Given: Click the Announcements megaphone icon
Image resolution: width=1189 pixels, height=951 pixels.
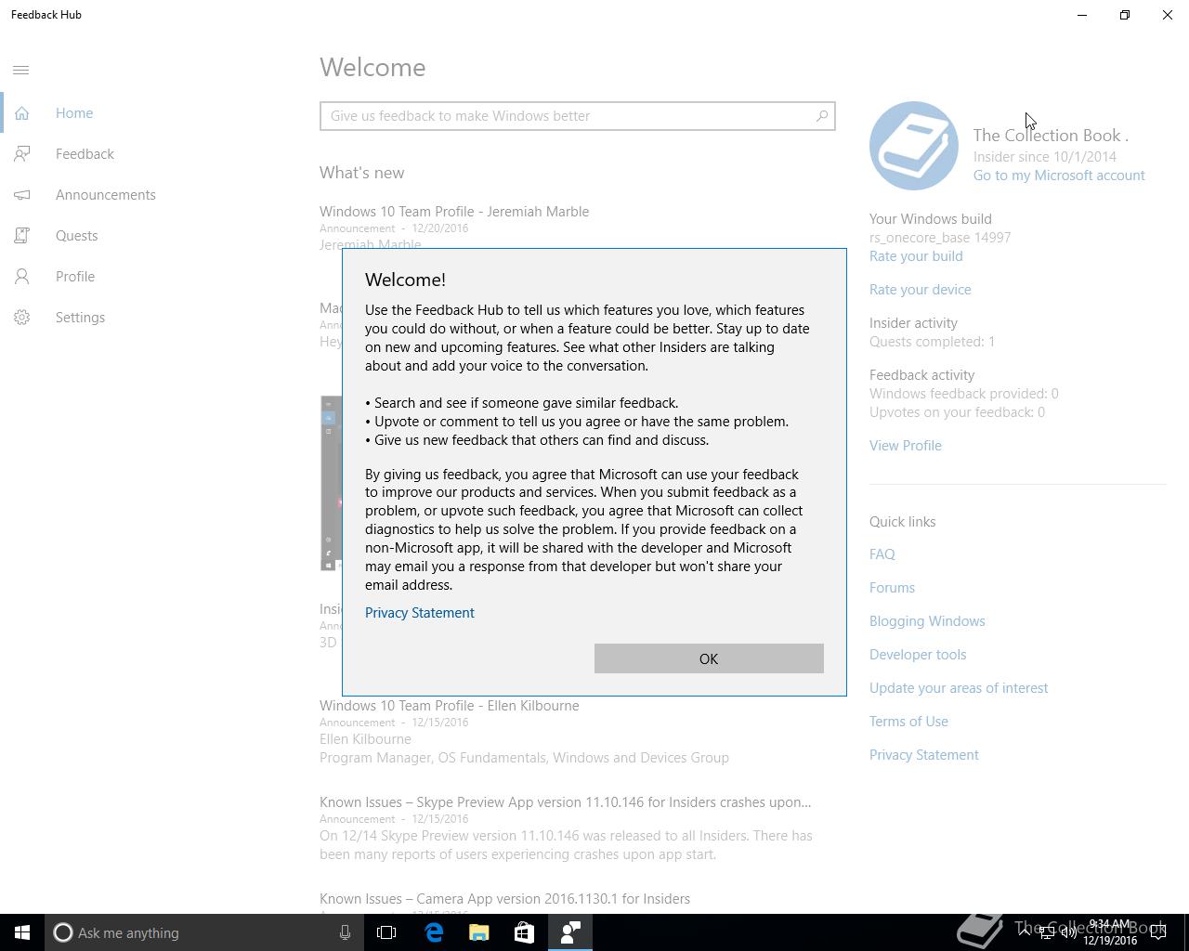Looking at the screenshot, I should click(21, 195).
